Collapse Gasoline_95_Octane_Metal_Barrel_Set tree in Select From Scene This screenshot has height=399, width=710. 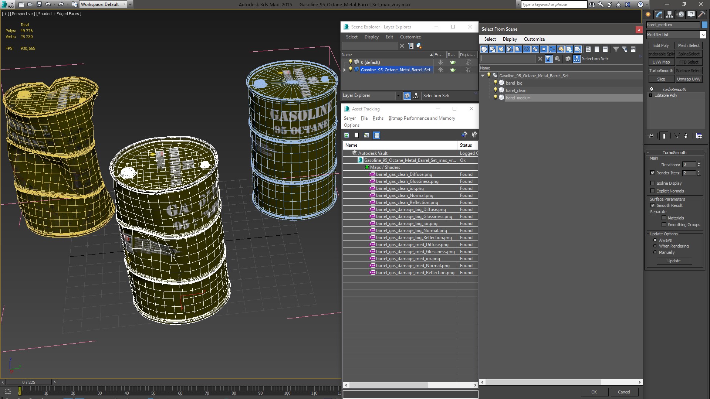pos(483,76)
